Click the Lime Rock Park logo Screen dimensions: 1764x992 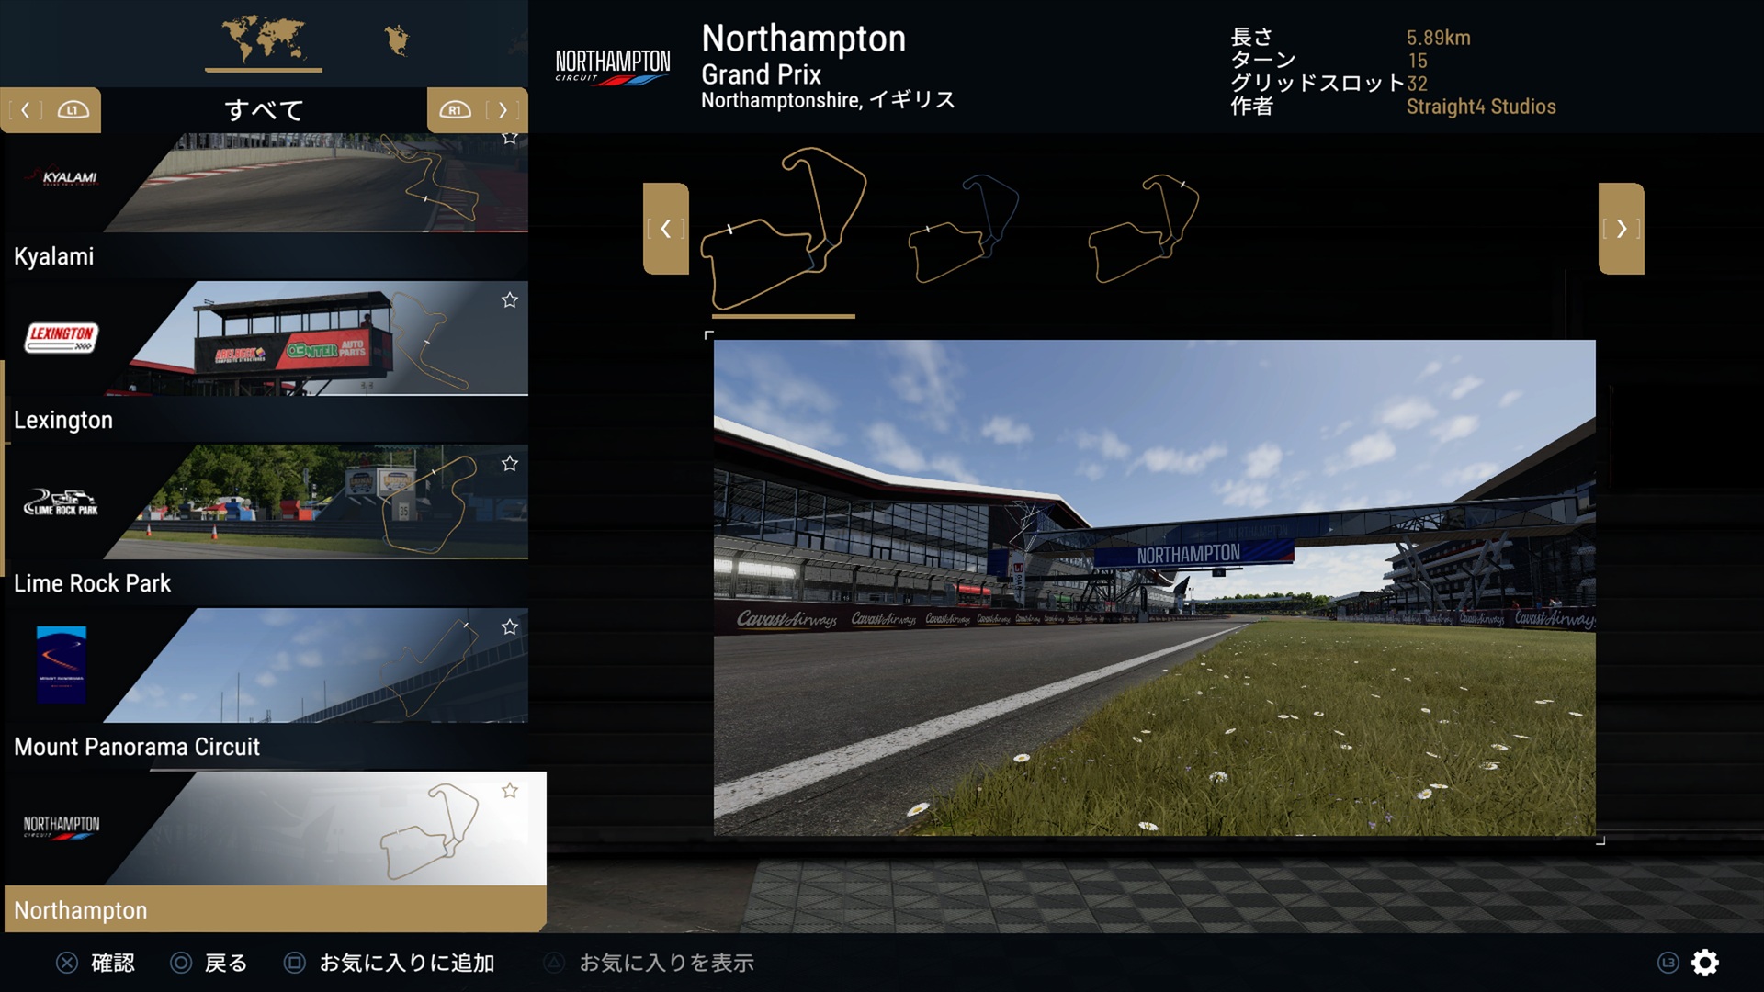point(62,502)
